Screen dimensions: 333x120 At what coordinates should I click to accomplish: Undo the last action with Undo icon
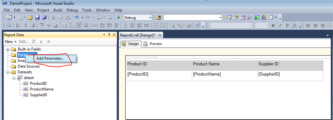coord(77,18)
